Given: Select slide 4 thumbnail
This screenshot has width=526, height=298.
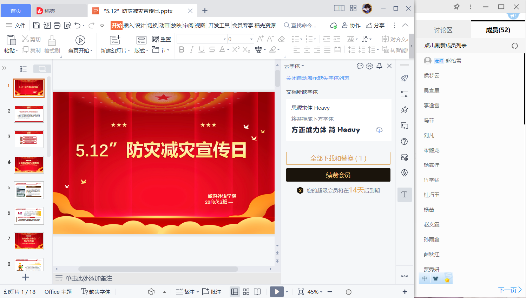Looking at the screenshot, I should pyautogui.click(x=29, y=164).
